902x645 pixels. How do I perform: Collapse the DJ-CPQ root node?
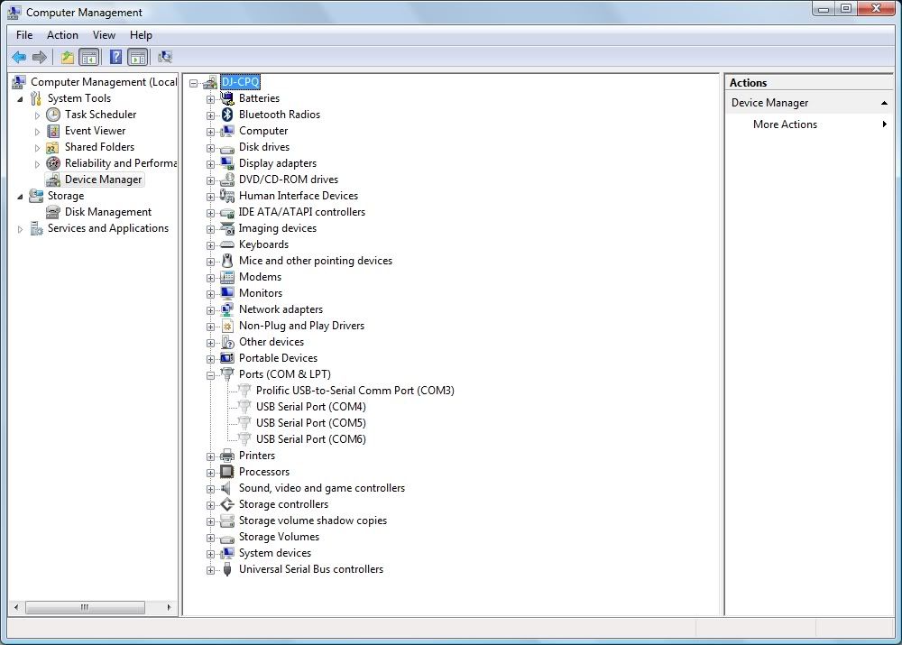pyautogui.click(x=194, y=83)
